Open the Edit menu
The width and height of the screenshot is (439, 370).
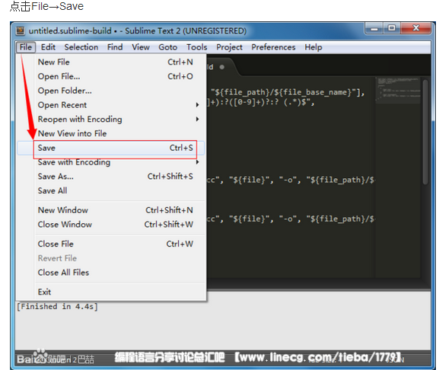pos(48,47)
